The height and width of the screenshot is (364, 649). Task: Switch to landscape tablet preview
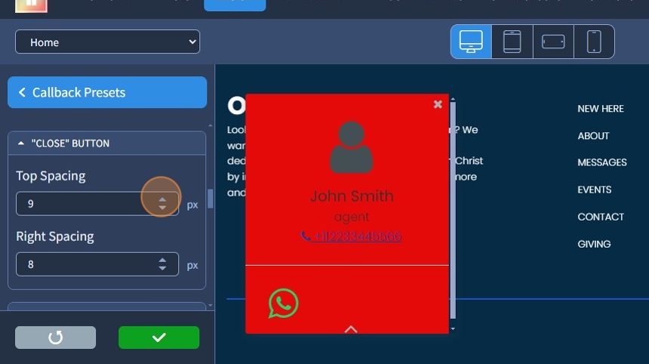tap(553, 42)
